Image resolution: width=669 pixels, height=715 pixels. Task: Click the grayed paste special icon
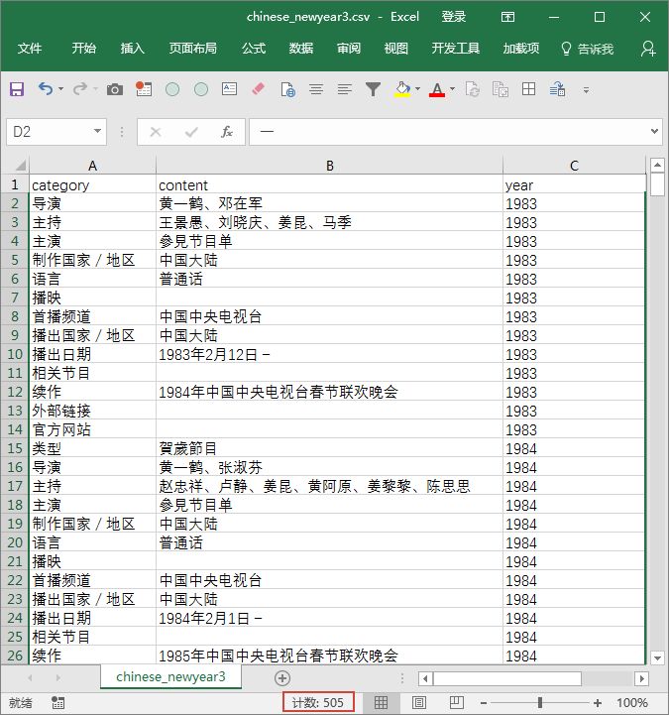pyautogui.click(x=501, y=89)
